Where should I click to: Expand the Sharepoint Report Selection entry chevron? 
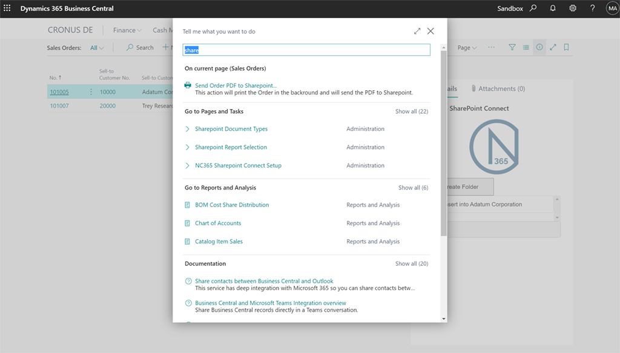188,147
